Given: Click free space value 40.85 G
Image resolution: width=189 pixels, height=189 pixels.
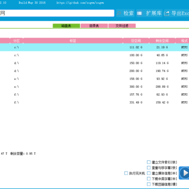Looking at the screenshot, I should (162, 55).
